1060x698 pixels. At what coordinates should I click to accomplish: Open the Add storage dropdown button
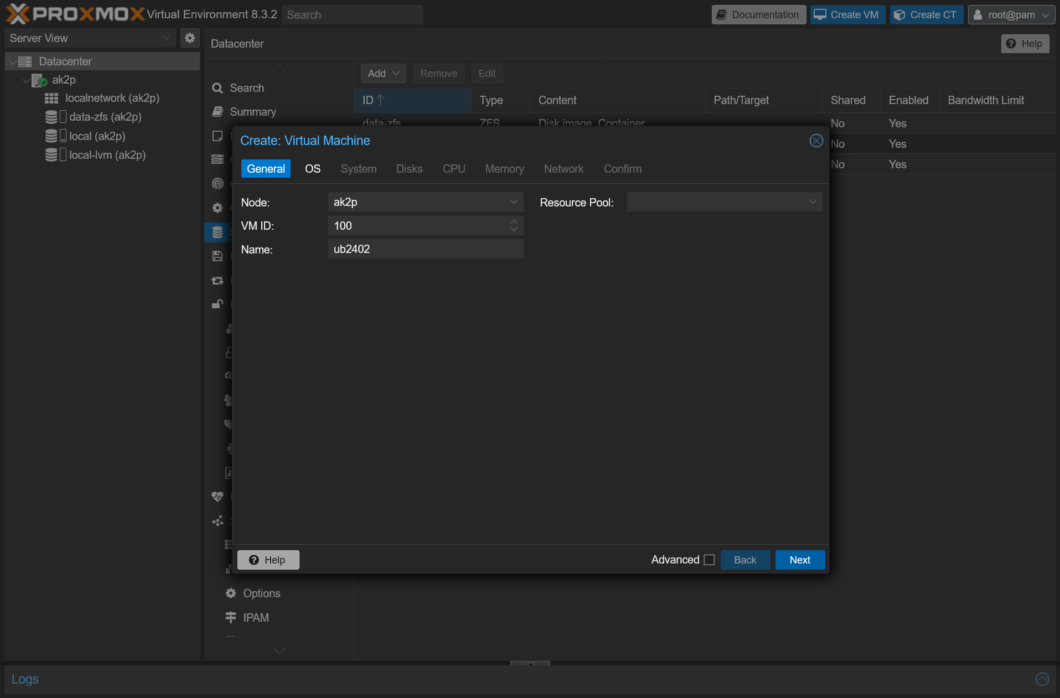383,73
